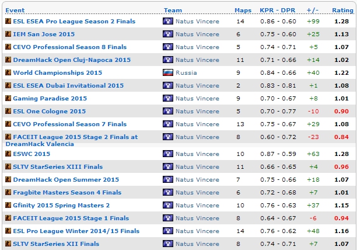Open the World Championships 2015 link

tap(57, 72)
